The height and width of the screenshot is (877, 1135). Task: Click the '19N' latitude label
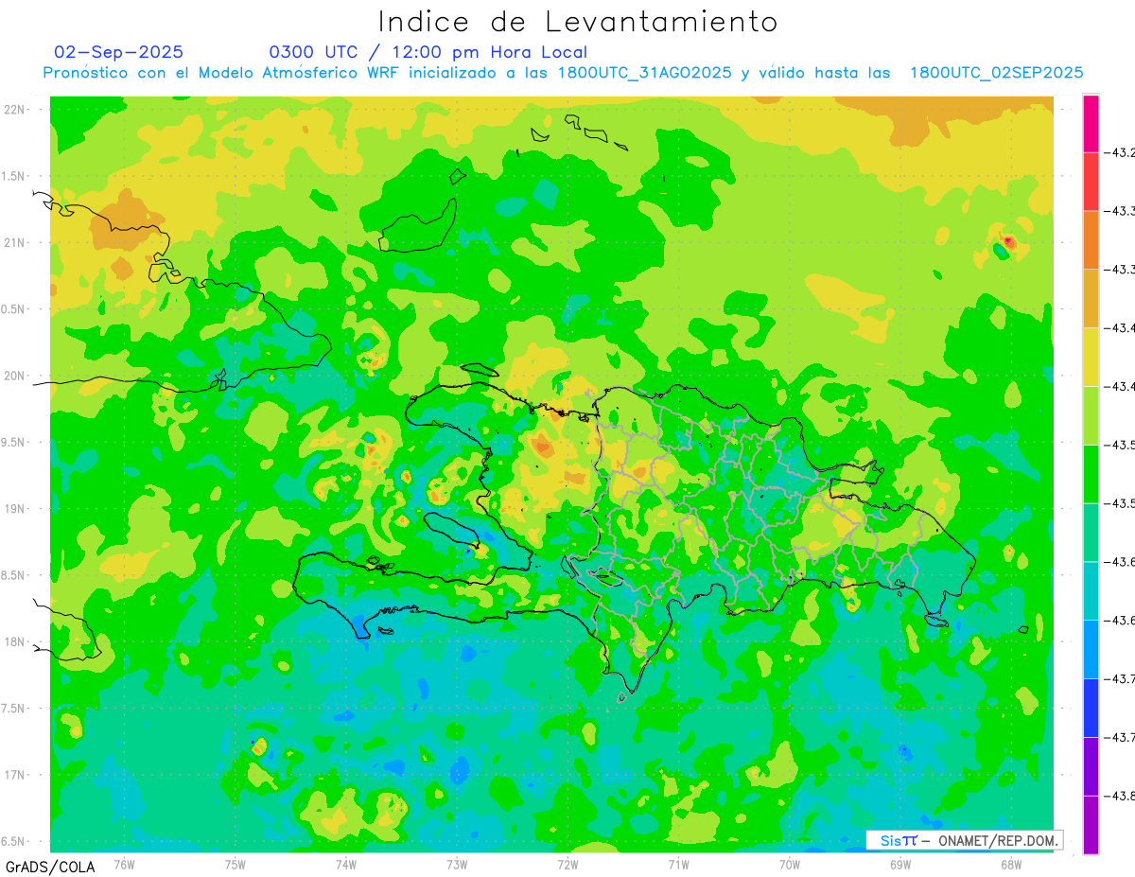tap(15, 508)
